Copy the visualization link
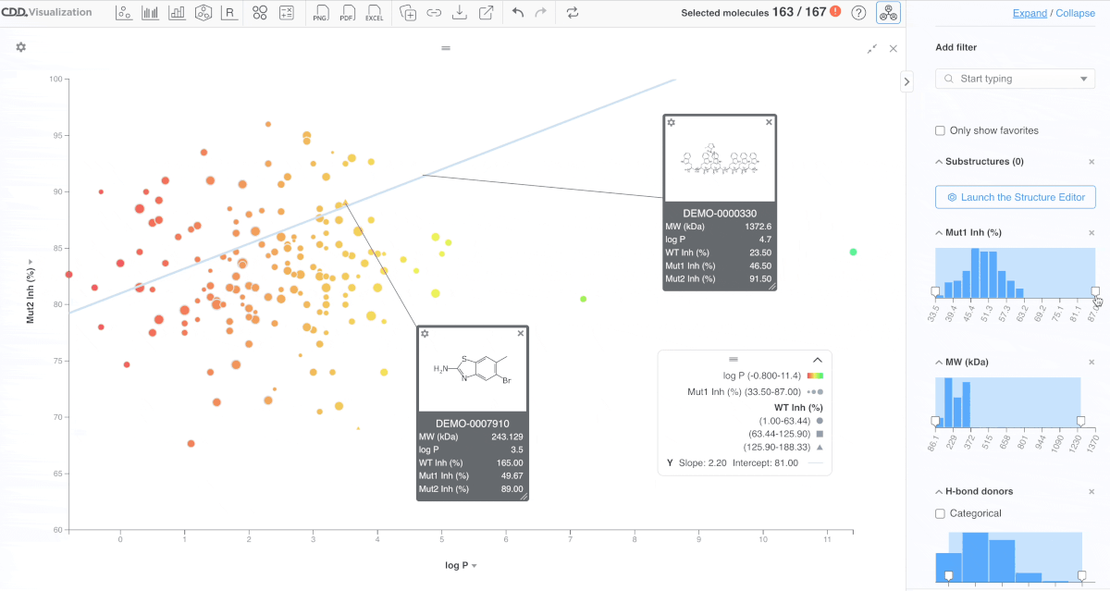The width and height of the screenshot is (1110, 591). (433, 13)
